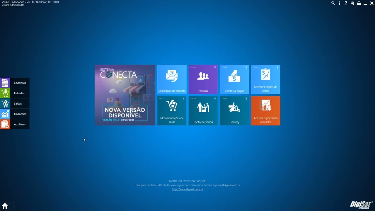Screen dimensions: 375x211
Task: Open Acessar o portal do contador tile
Action: pos(265,111)
